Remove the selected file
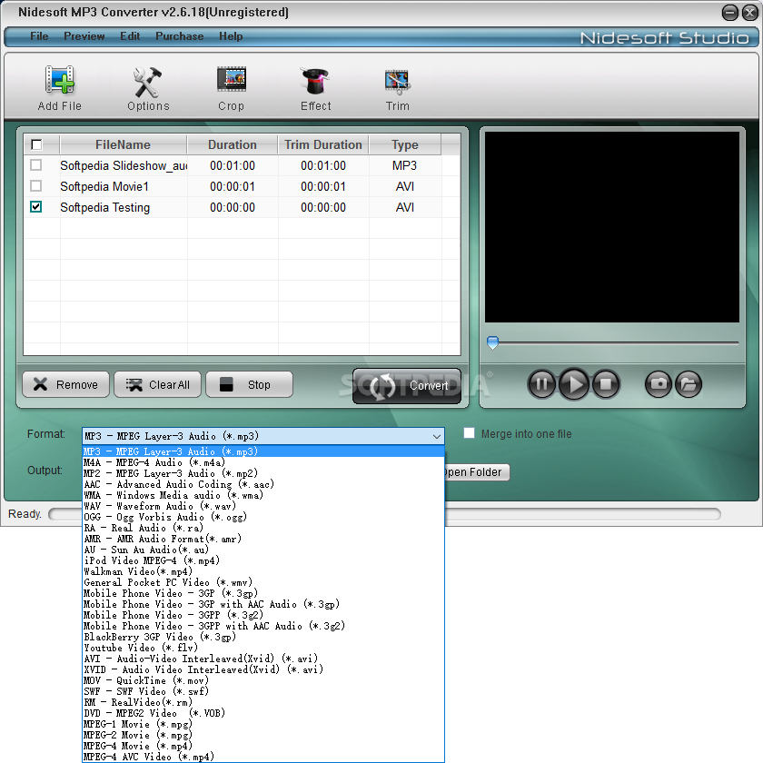The image size is (763, 763). [65, 384]
